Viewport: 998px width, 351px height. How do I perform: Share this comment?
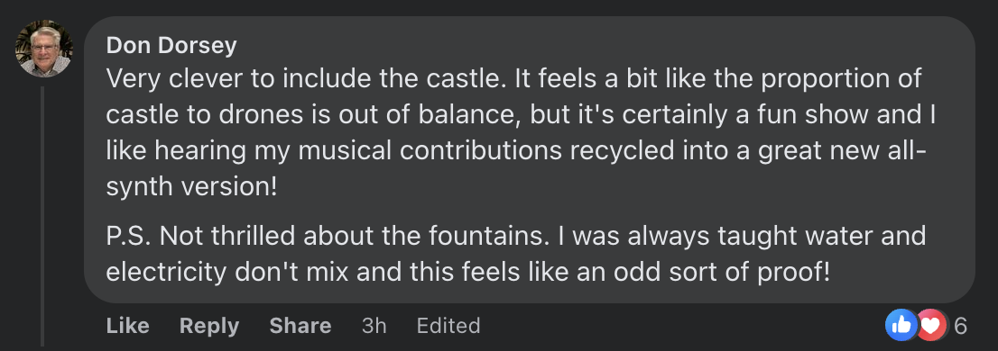pos(300,326)
